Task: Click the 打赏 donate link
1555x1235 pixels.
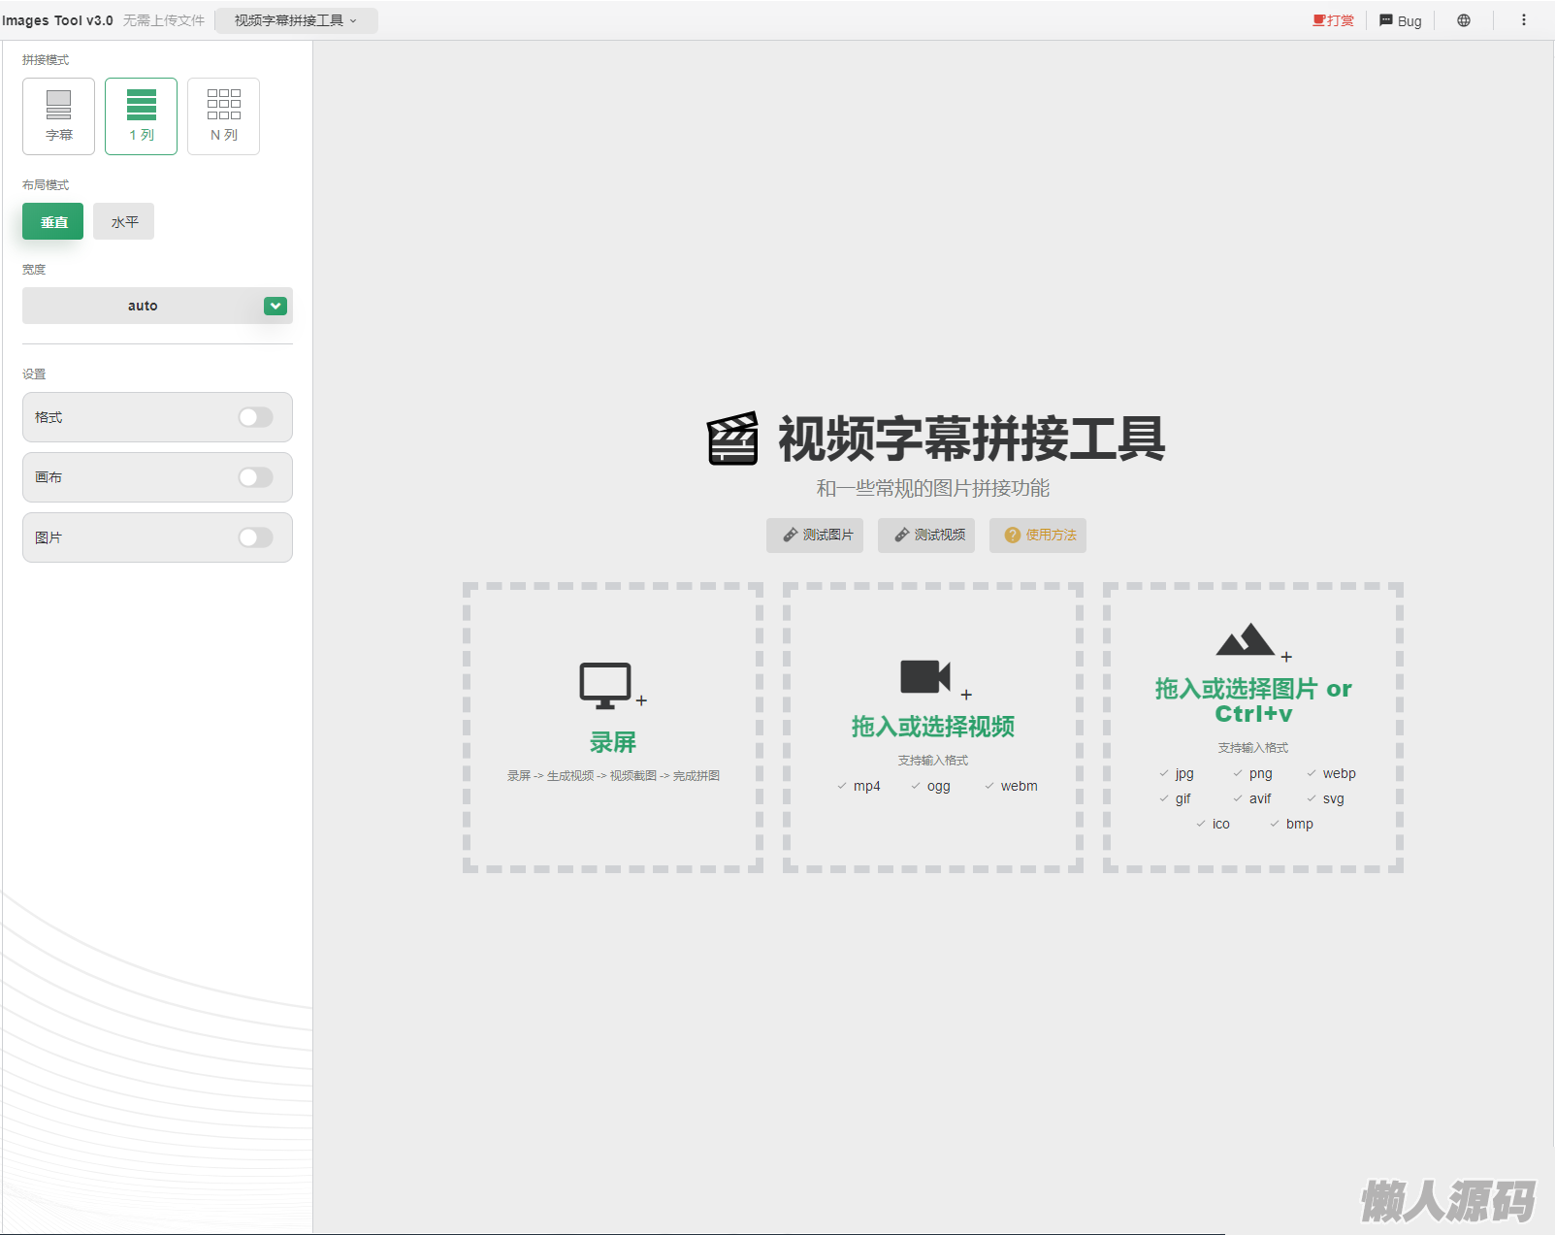Action: [1334, 20]
